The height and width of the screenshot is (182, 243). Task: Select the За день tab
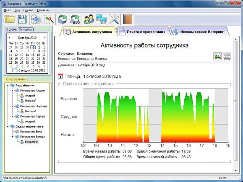pyautogui.click(x=11, y=29)
